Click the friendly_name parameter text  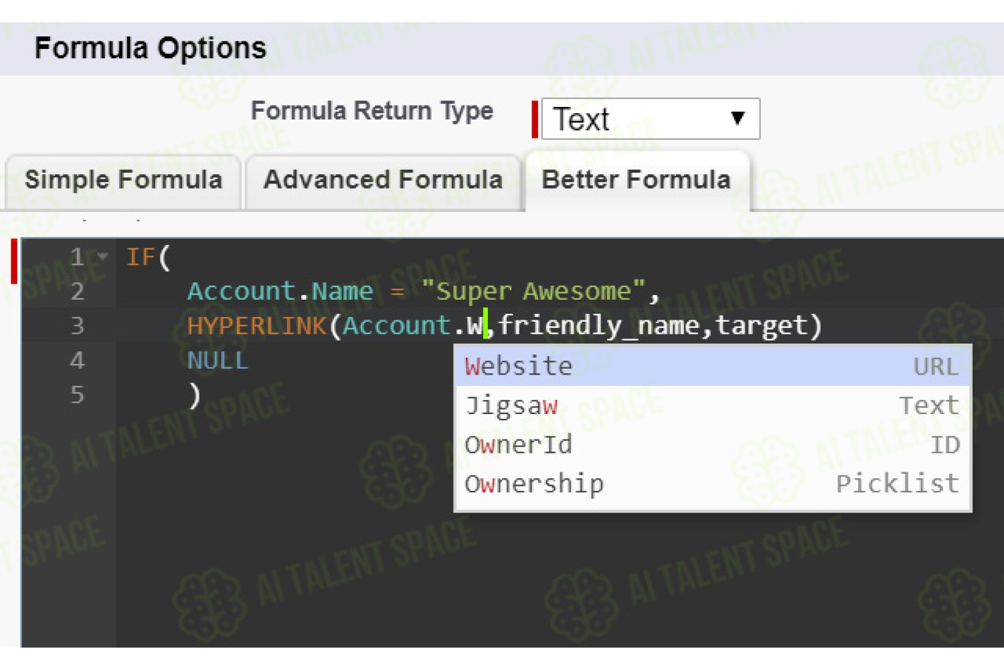(x=598, y=326)
